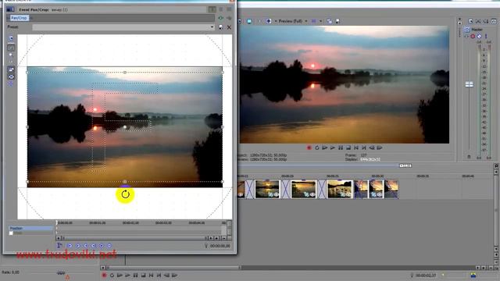Delete the Pan/Crop preset with X icon
The image size is (500, 281).
[x=229, y=27]
